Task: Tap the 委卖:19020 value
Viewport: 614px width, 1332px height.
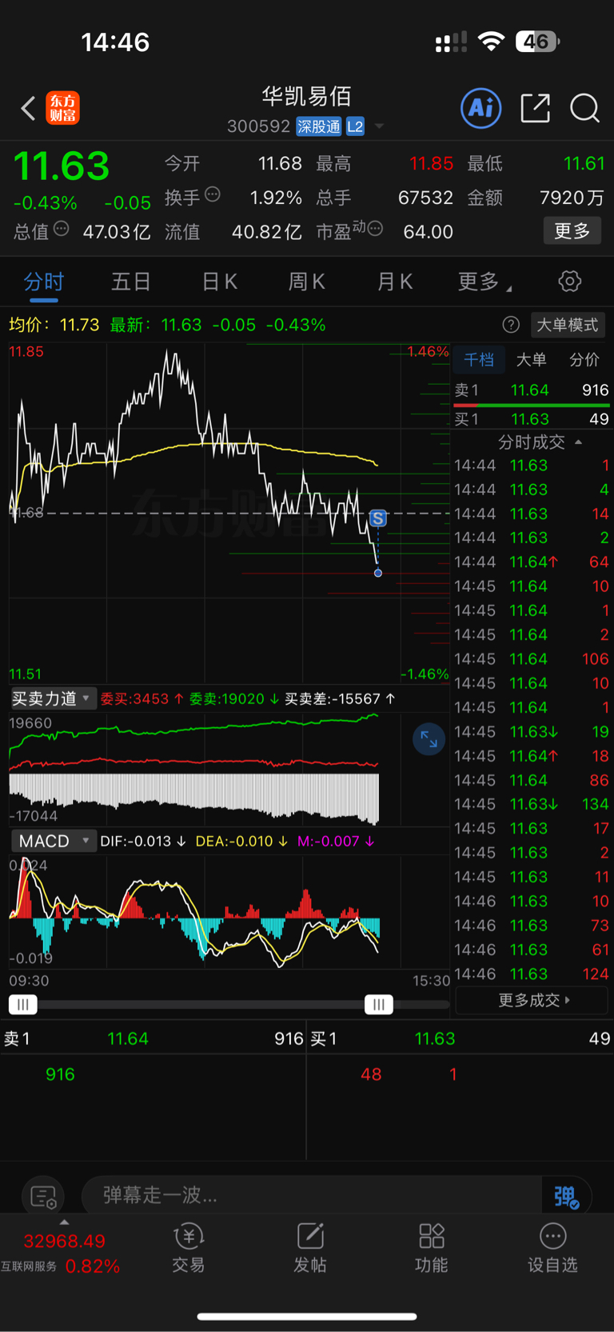Action: [233, 698]
